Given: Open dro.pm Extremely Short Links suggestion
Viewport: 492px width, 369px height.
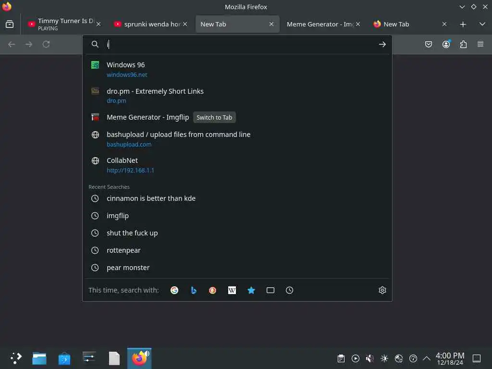Looking at the screenshot, I should (x=237, y=96).
